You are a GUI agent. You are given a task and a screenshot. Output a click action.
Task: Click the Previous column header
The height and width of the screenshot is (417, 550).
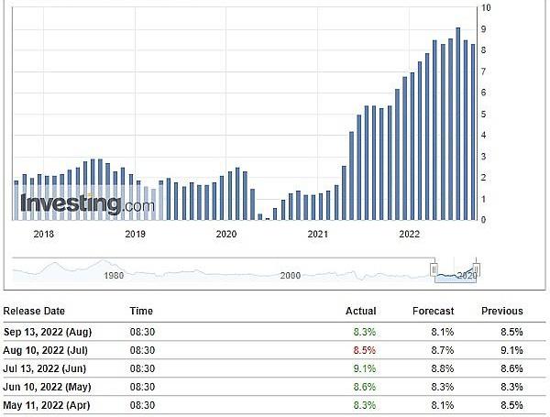tap(502, 311)
